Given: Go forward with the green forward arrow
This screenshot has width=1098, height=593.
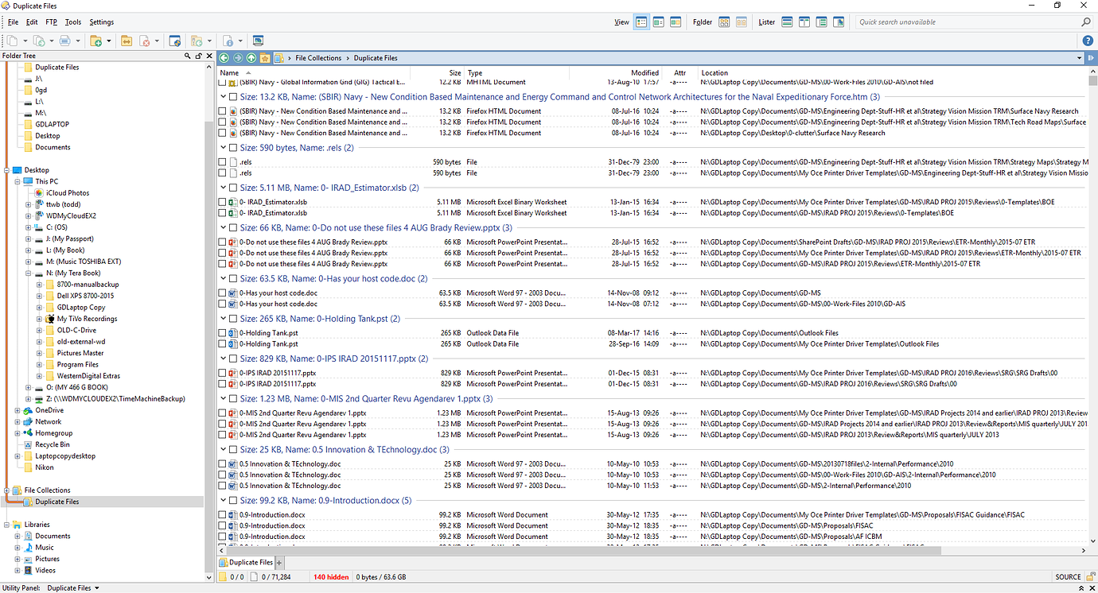Looking at the screenshot, I should click(238, 58).
